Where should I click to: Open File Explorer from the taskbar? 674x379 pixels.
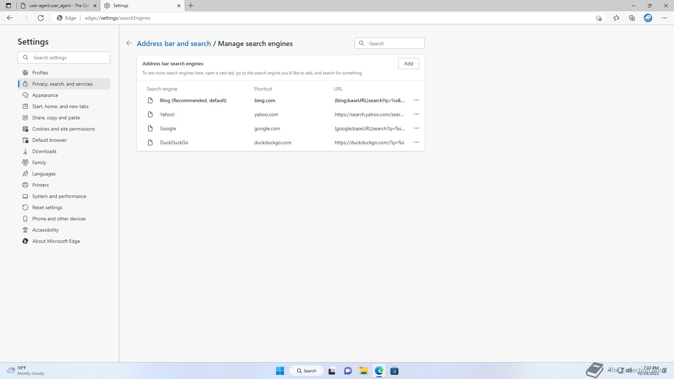pyautogui.click(x=363, y=371)
